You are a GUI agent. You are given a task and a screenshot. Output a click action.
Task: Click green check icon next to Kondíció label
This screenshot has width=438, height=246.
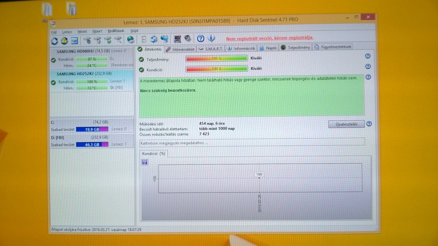click(x=142, y=70)
